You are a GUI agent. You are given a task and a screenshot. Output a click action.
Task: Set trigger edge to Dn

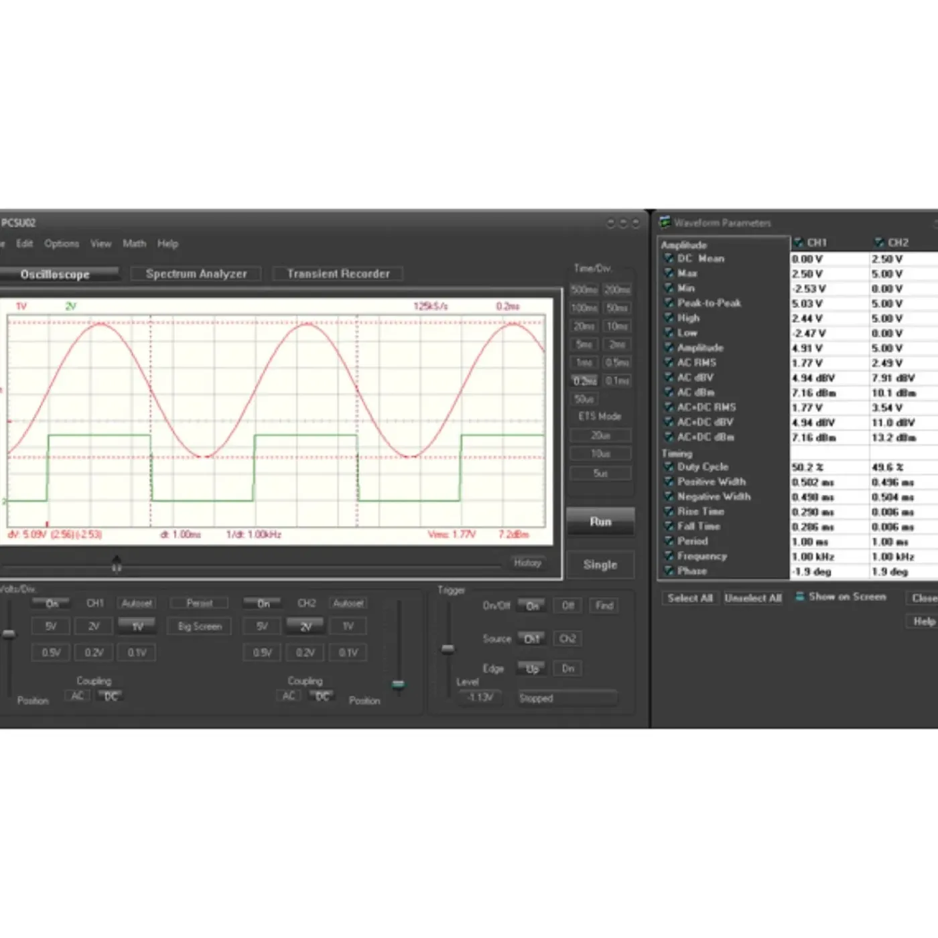click(x=568, y=668)
